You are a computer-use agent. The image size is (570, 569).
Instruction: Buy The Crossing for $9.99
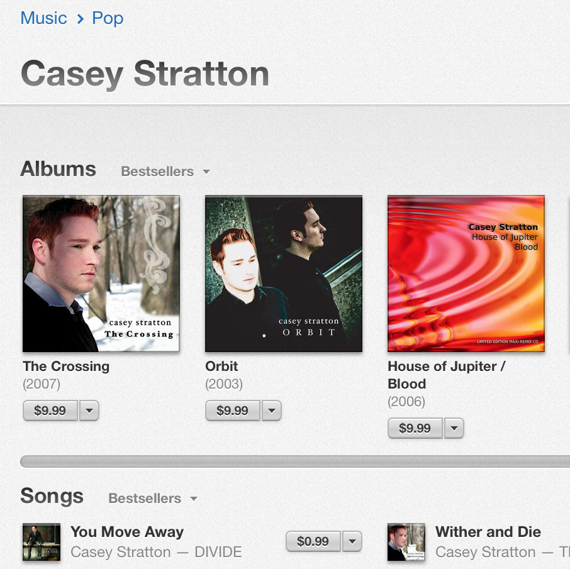50,411
